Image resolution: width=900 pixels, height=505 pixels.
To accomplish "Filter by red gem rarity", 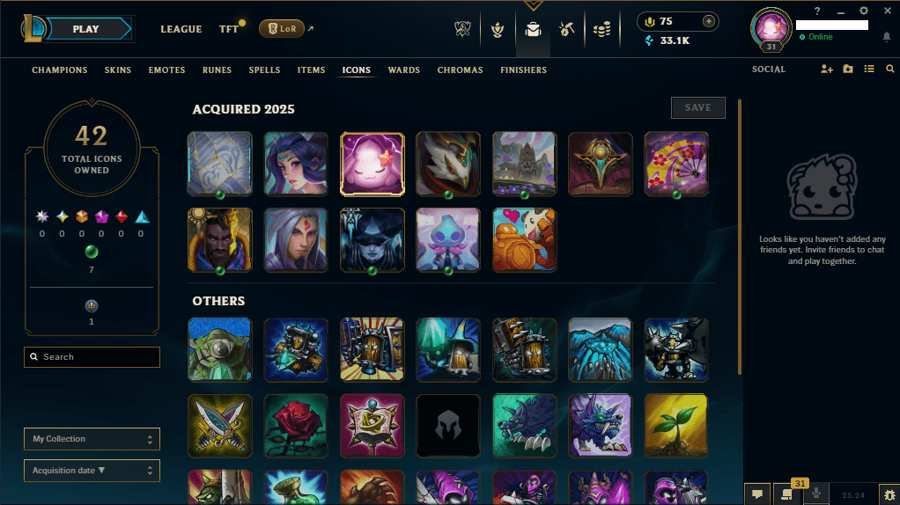I will [122, 216].
